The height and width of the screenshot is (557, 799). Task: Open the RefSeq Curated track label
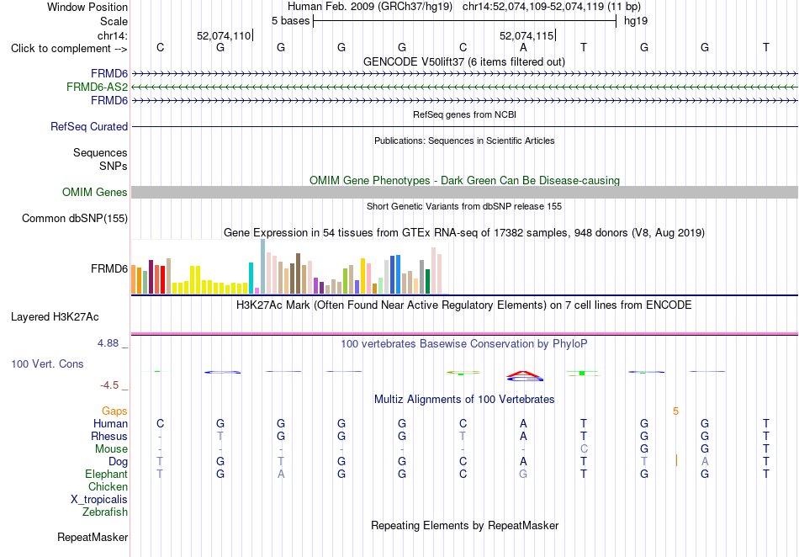[89, 126]
